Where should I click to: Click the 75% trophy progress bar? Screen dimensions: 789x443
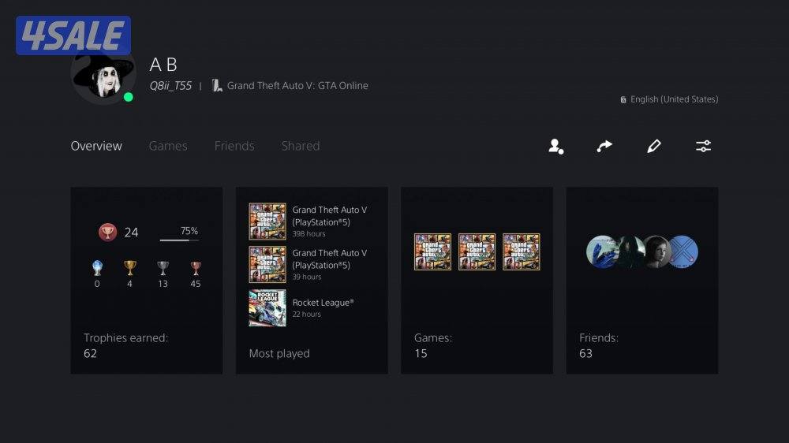[179, 240]
